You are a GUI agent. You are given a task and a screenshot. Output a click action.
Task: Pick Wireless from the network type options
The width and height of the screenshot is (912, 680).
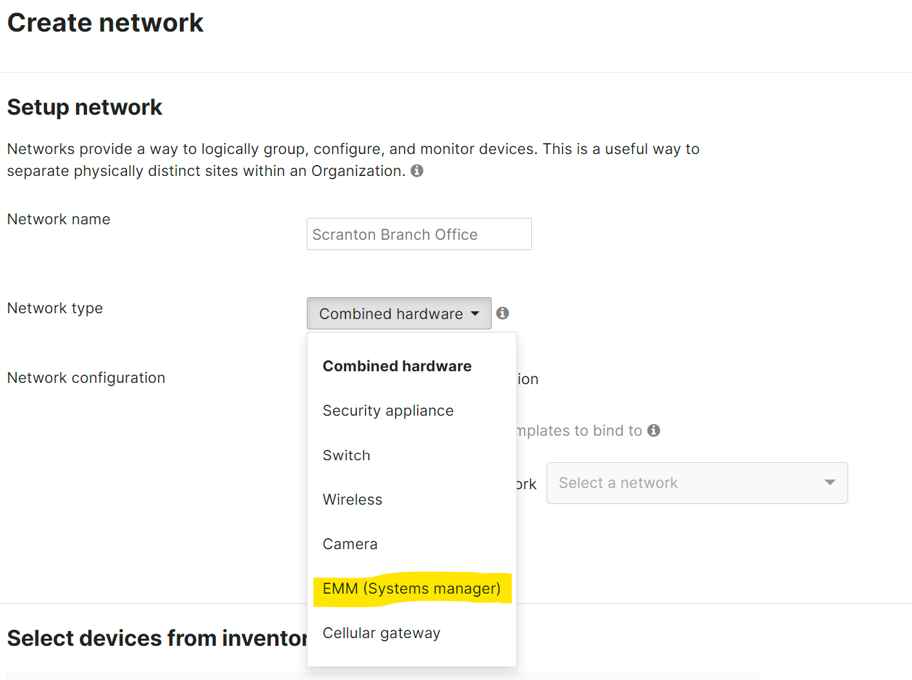(352, 500)
